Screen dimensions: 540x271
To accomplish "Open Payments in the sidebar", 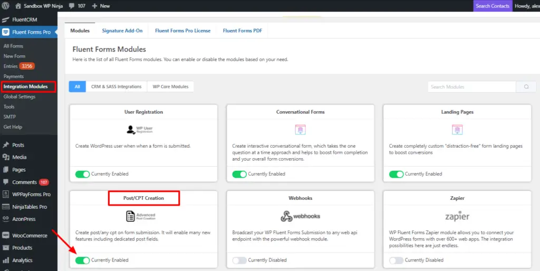I will pyautogui.click(x=14, y=76).
